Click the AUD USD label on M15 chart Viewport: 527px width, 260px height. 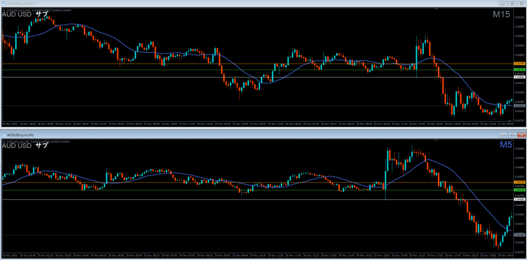point(16,14)
